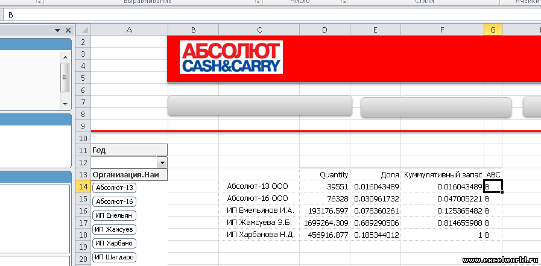Toggle the Абсолют-16 slicer item
The image size is (541, 266).
click(115, 201)
